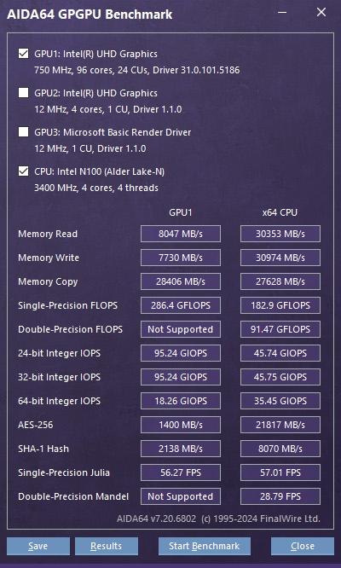Click GPU1 Double-Precision Mandel Not Supported cell

[181, 496]
